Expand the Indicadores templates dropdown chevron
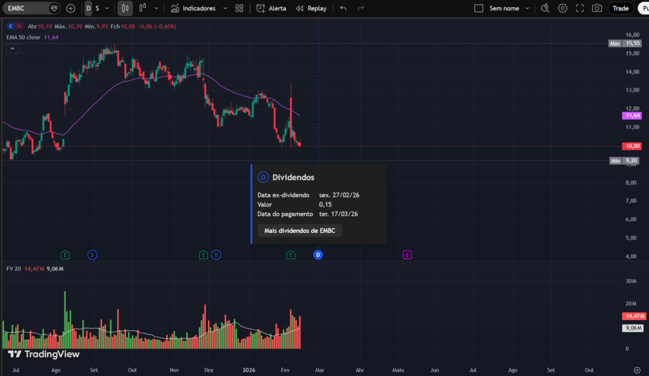The width and height of the screenshot is (649, 376). pos(224,8)
